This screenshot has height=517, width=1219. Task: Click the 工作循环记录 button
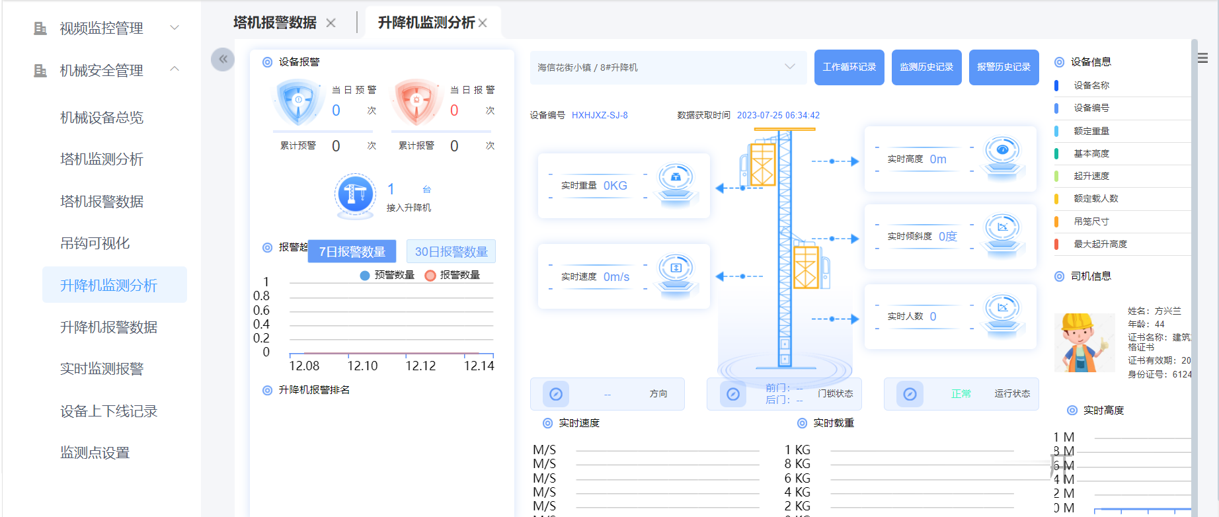point(849,67)
